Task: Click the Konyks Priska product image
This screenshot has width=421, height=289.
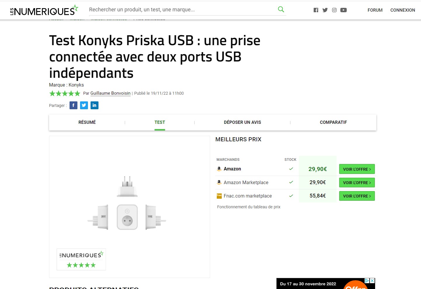Action: pyautogui.click(x=127, y=204)
